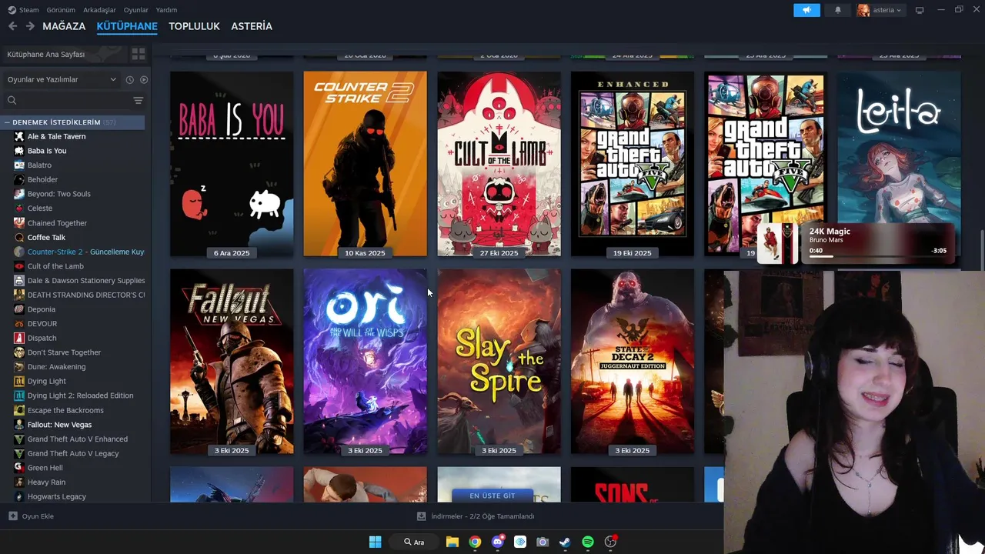Open the Görünüm menu

click(x=61, y=10)
